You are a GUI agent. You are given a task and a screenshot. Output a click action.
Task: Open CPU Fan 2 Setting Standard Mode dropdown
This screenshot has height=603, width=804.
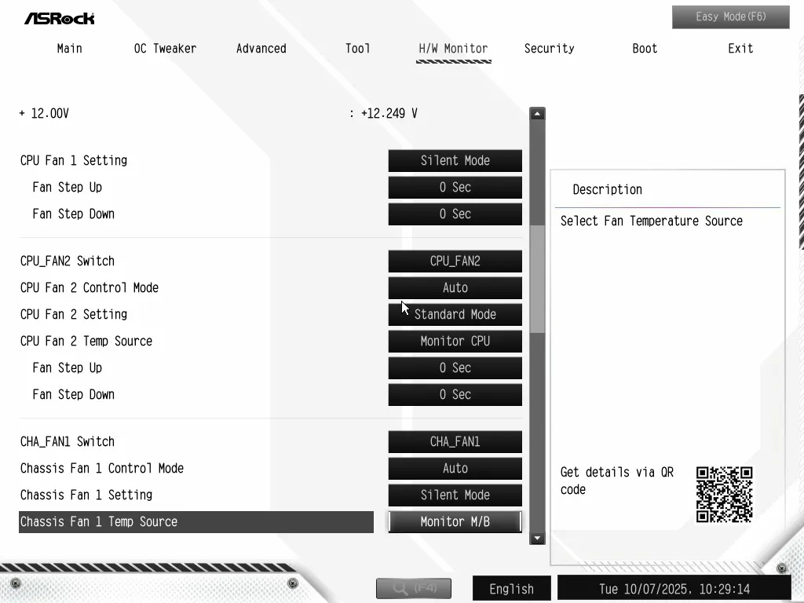[x=455, y=315]
